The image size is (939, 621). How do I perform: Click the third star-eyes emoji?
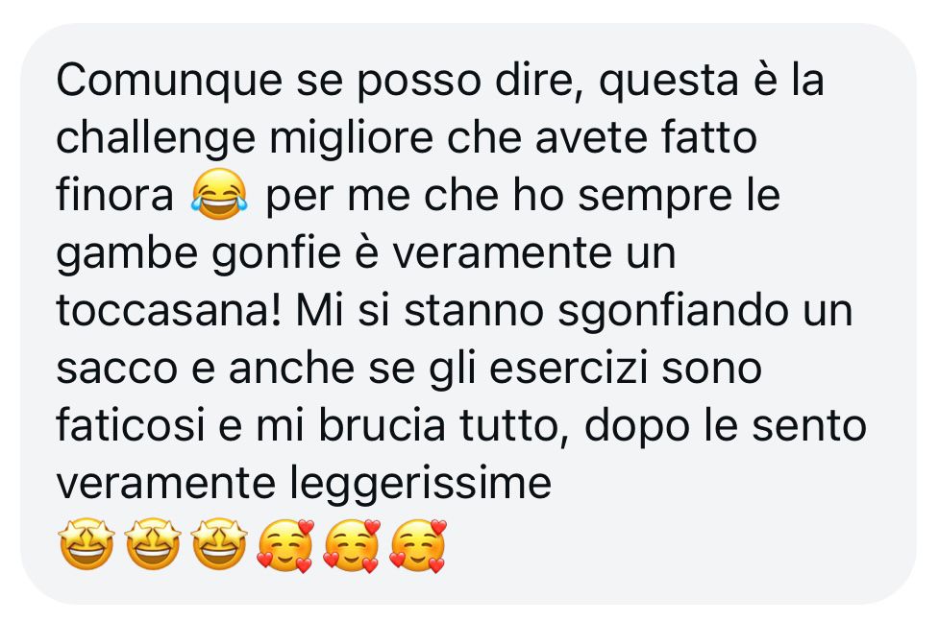[x=219, y=544]
